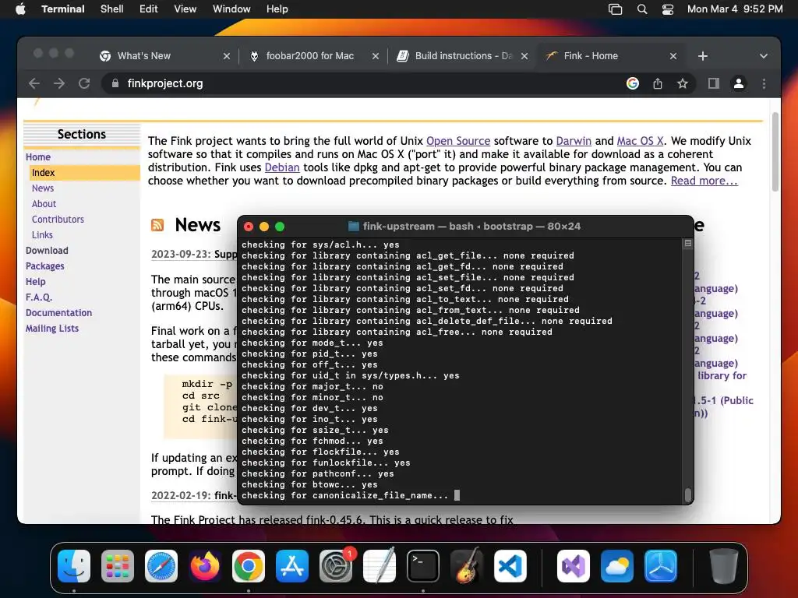Follow the Open Source hyperlink
798x598 pixels.
point(458,141)
